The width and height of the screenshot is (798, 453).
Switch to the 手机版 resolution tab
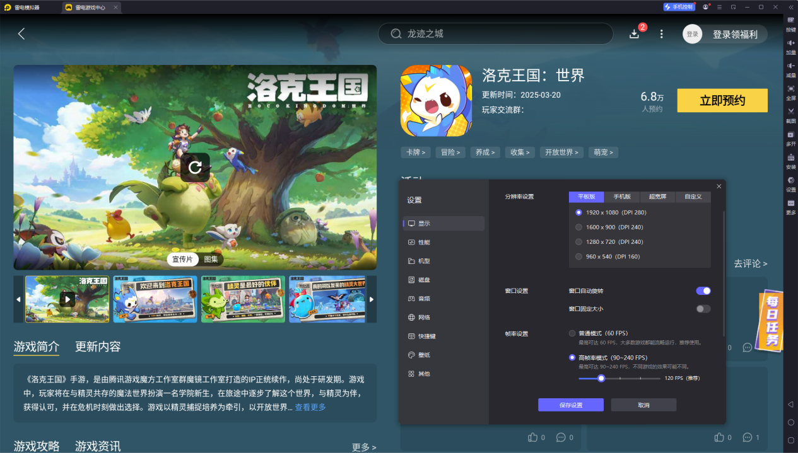click(622, 197)
